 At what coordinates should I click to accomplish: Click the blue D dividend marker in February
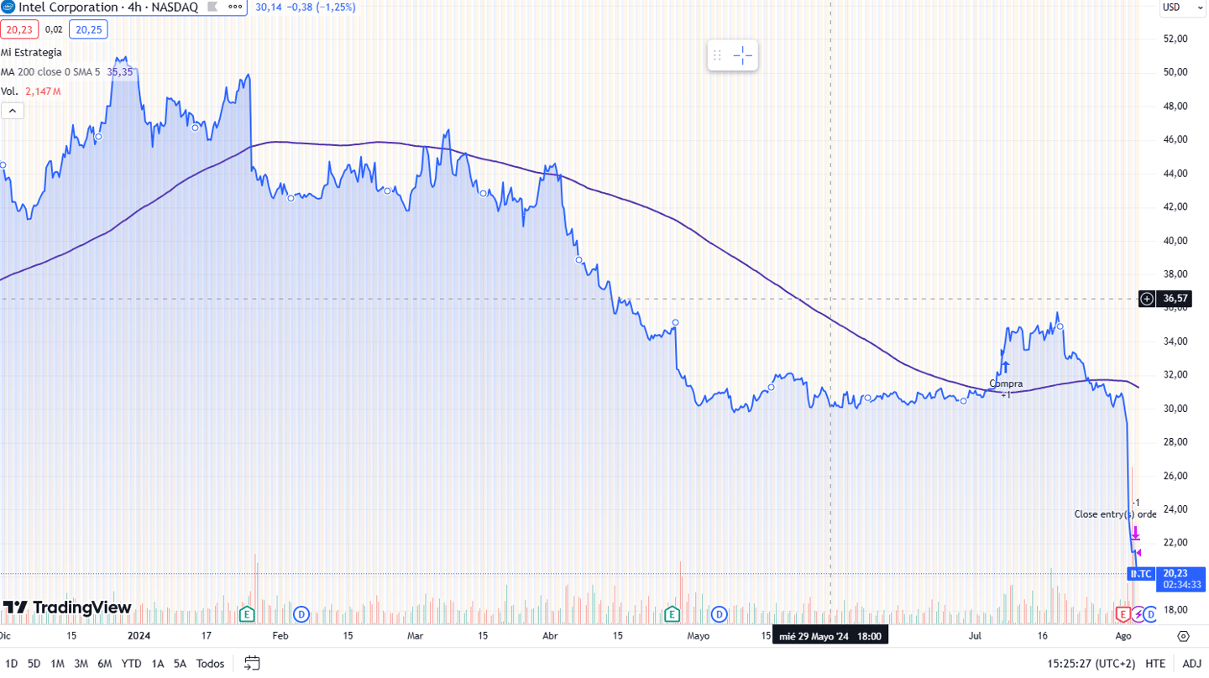coord(301,615)
